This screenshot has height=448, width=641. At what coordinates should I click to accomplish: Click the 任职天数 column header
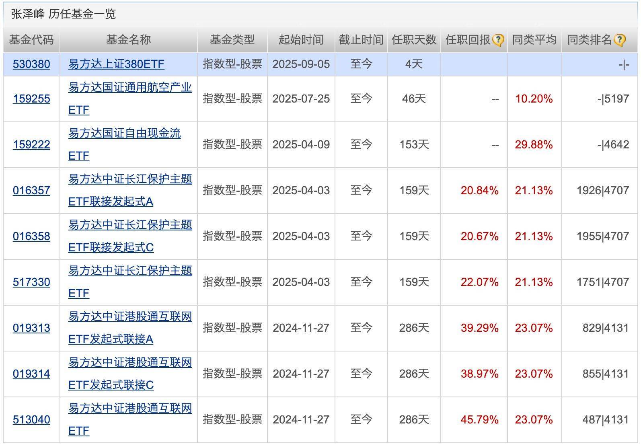414,40
